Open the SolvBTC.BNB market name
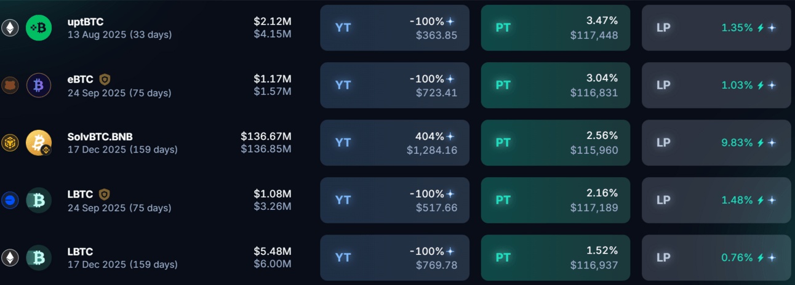The height and width of the screenshot is (285, 795). pos(100,137)
